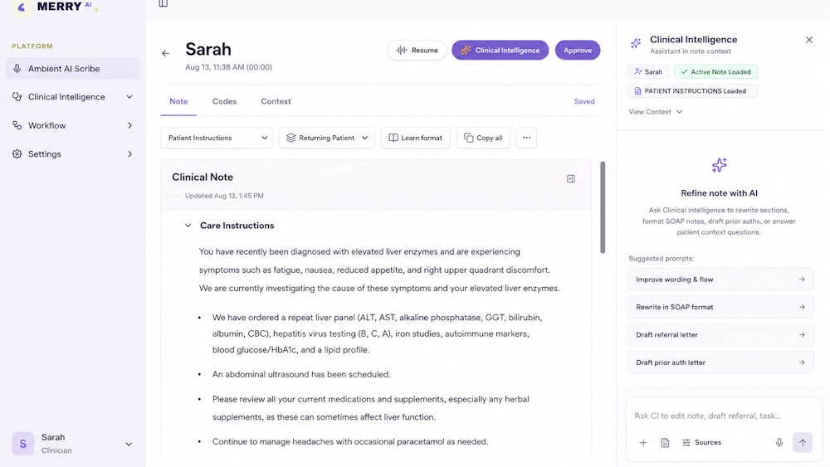Expand View Context
This screenshot has height=467, width=830.
click(656, 112)
